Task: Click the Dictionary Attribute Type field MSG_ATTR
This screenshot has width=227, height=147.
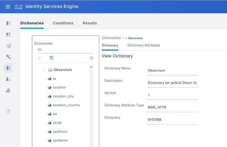Action: tap(172, 107)
